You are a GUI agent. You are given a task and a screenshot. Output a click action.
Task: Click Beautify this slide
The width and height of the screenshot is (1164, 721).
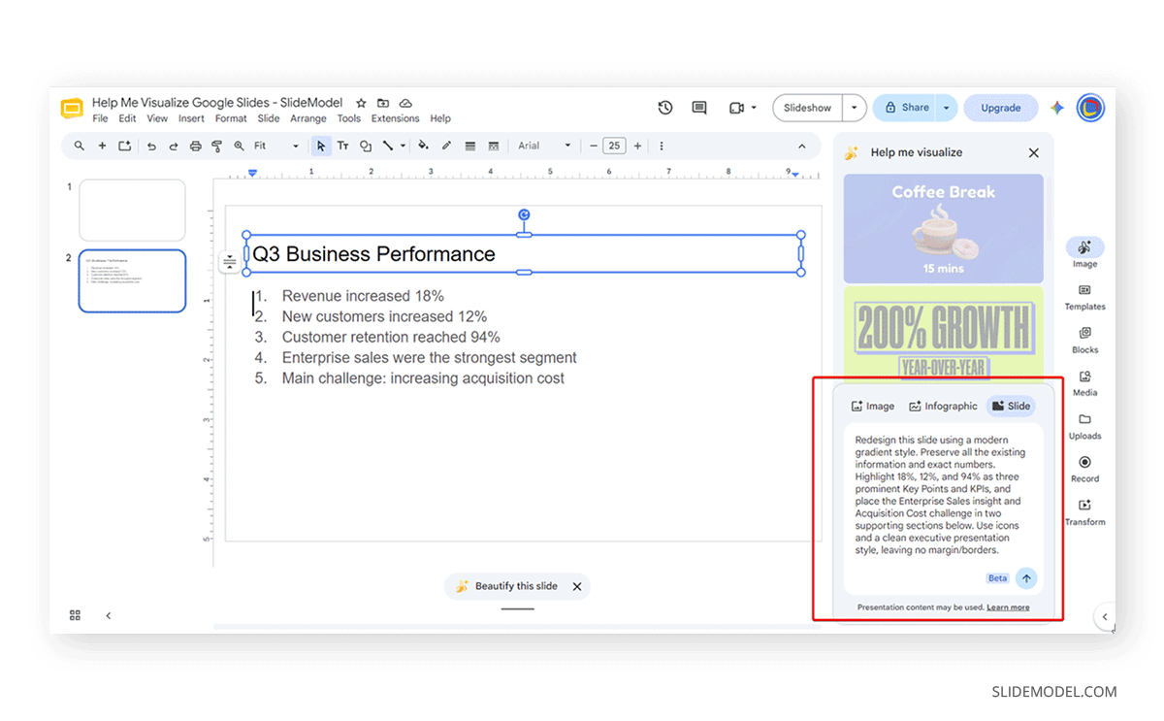(x=507, y=586)
